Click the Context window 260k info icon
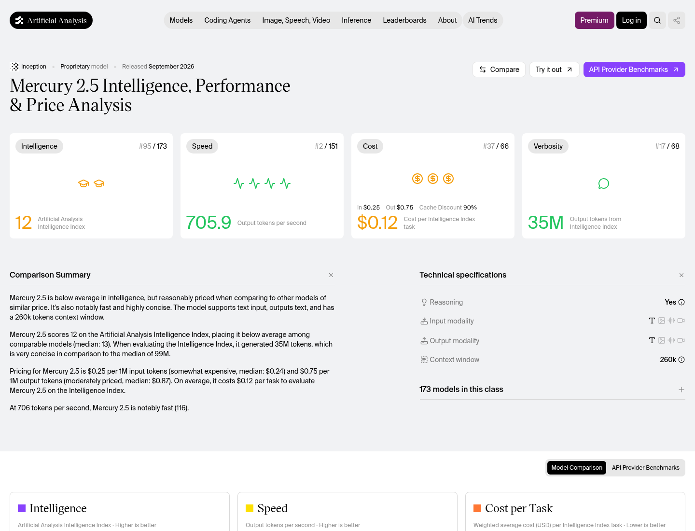Screen dimensions: 695x531 (x=681, y=360)
